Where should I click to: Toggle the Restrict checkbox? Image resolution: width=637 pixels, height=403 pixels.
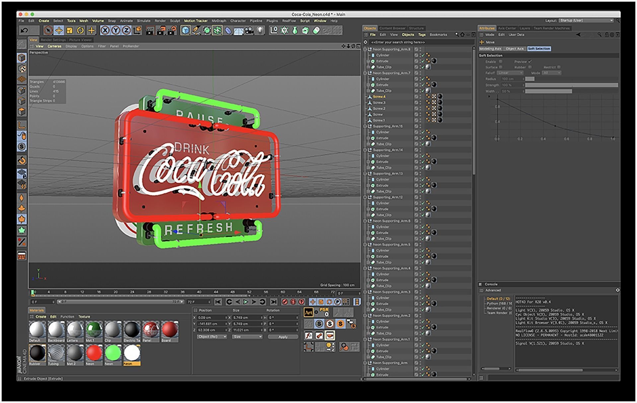tap(559, 67)
